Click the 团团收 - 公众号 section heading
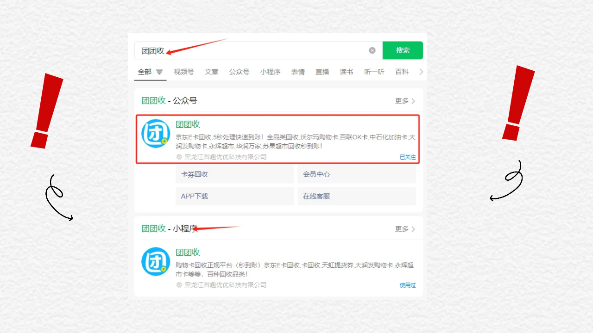This screenshot has height=333, width=593. (169, 101)
